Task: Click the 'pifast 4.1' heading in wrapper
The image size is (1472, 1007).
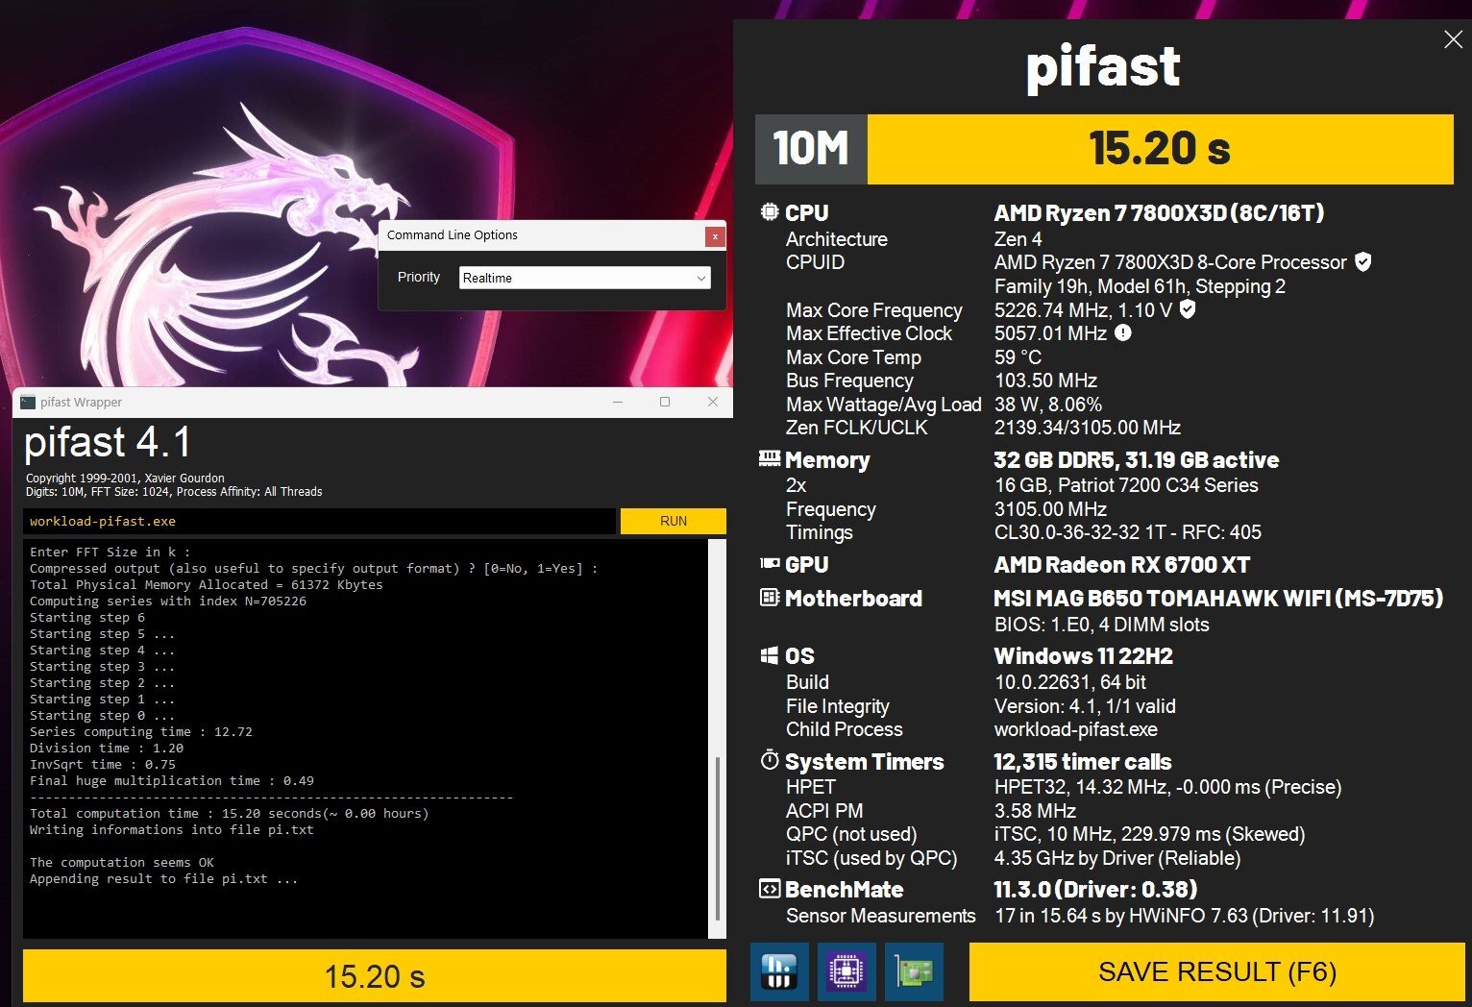Action: click(x=108, y=443)
